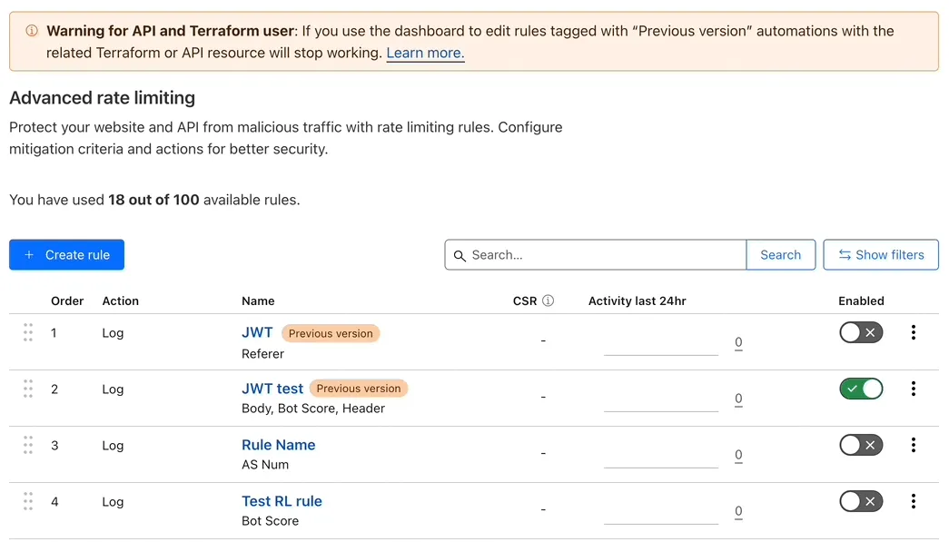The width and height of the screenshot is (949, 542).
Task: Click the magnifier icon in the search box
Action: coord(460,255)
